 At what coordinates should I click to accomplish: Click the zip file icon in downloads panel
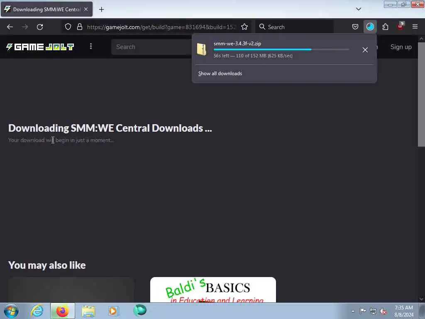click(202, 49)
